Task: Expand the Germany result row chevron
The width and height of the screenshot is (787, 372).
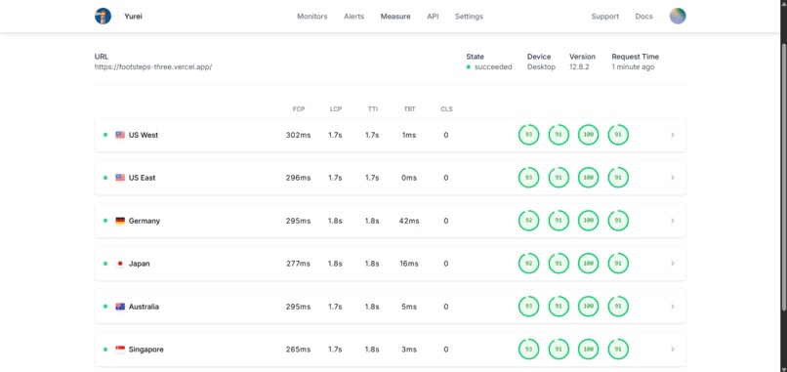Action: point(673,221)
